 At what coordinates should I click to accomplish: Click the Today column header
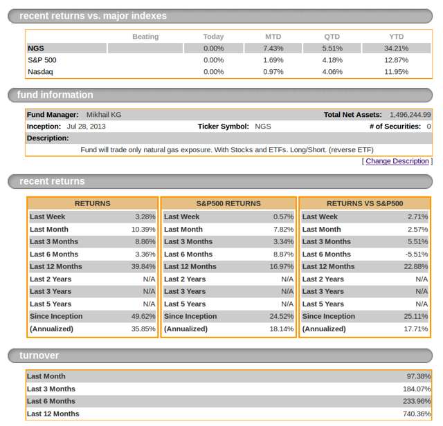213,37
